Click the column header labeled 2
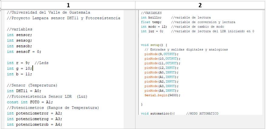 coord(200,5)
